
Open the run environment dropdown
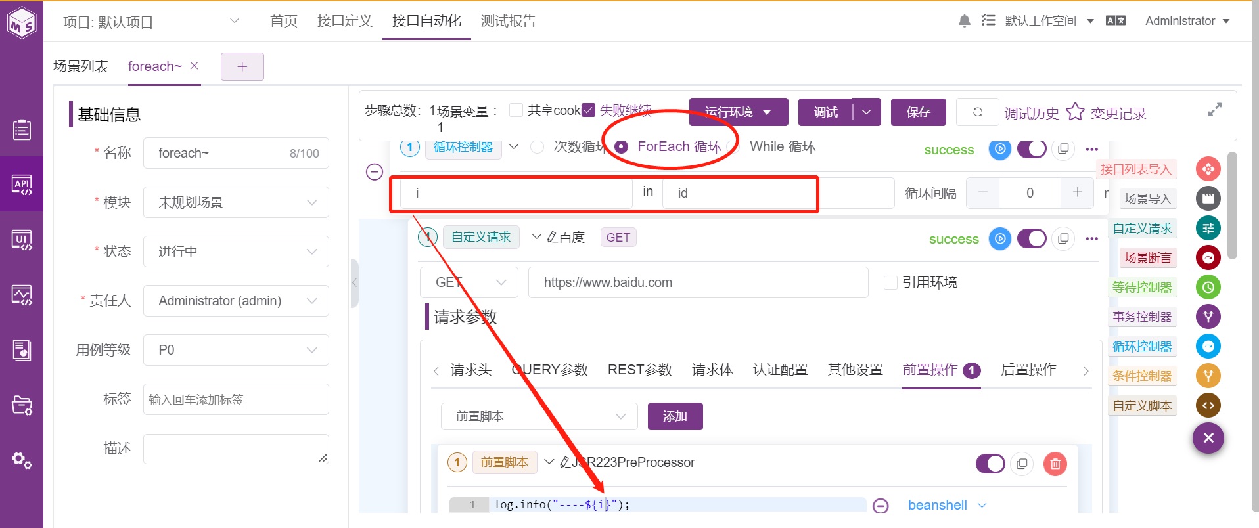tap(739, 112)
